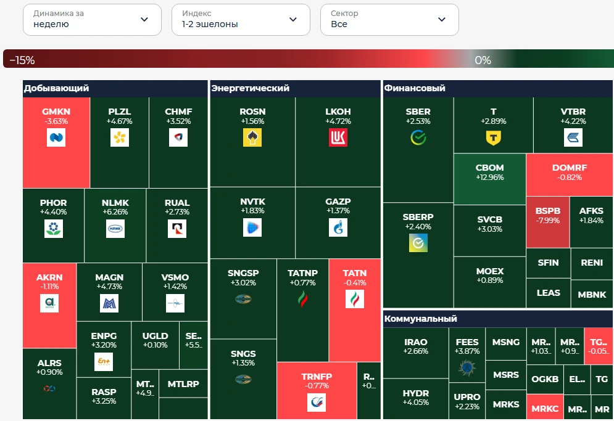Open the CHMF Severstal logo

point(178,137)
